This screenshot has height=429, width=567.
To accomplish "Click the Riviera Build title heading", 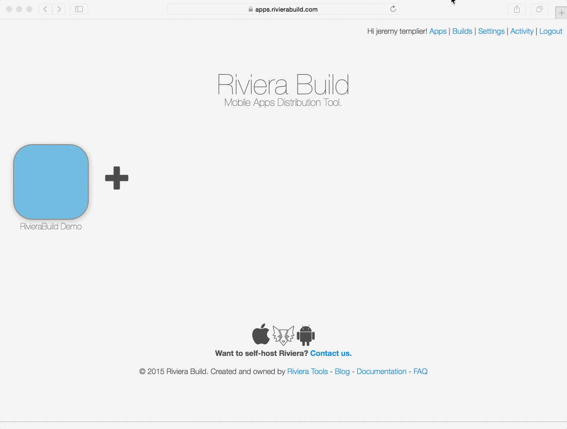I will pos(283,84).
